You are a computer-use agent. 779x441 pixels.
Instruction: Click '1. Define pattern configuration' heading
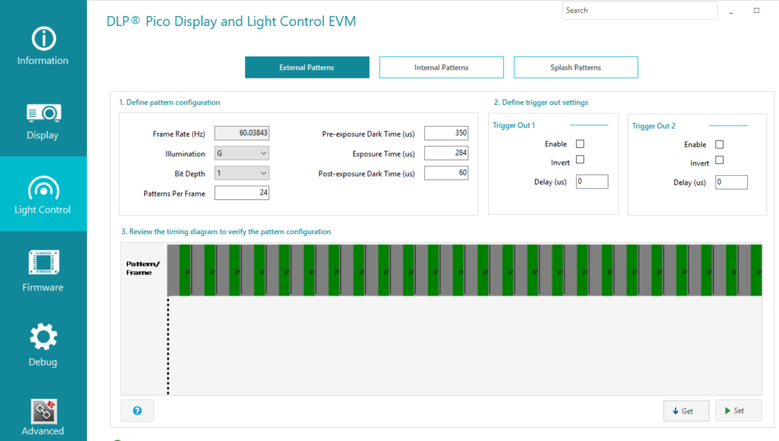pos(170,102)
